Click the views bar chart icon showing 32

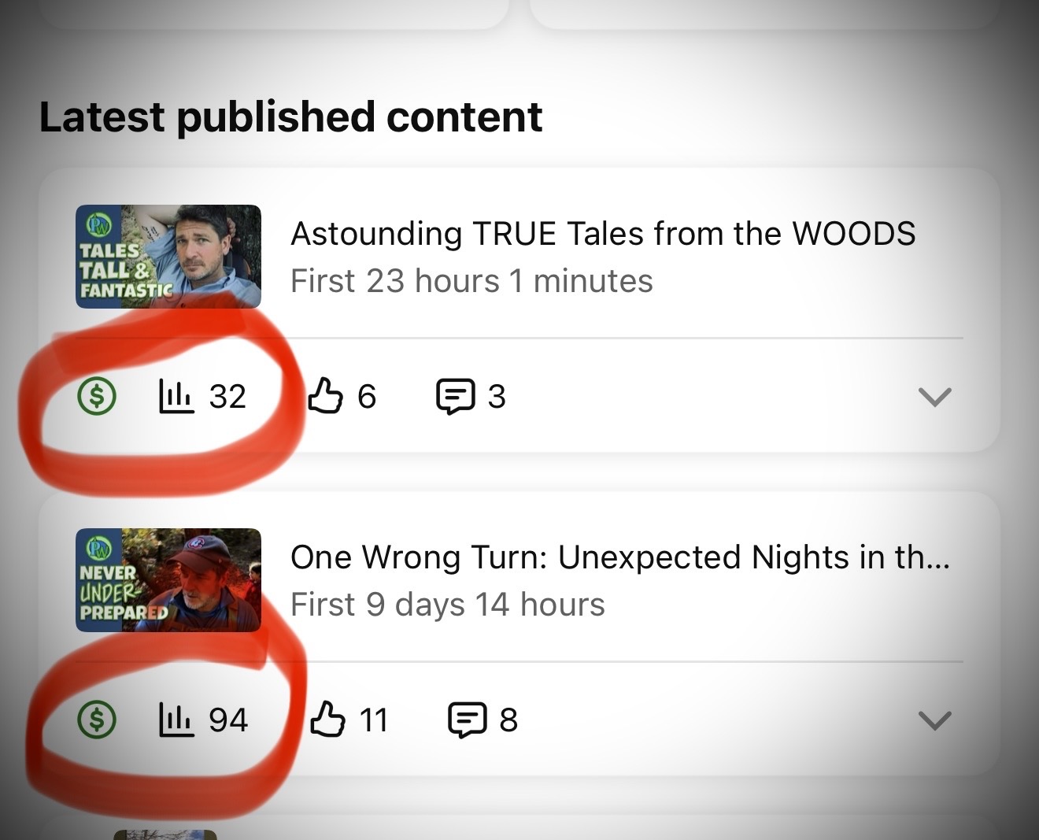[176, 396]
